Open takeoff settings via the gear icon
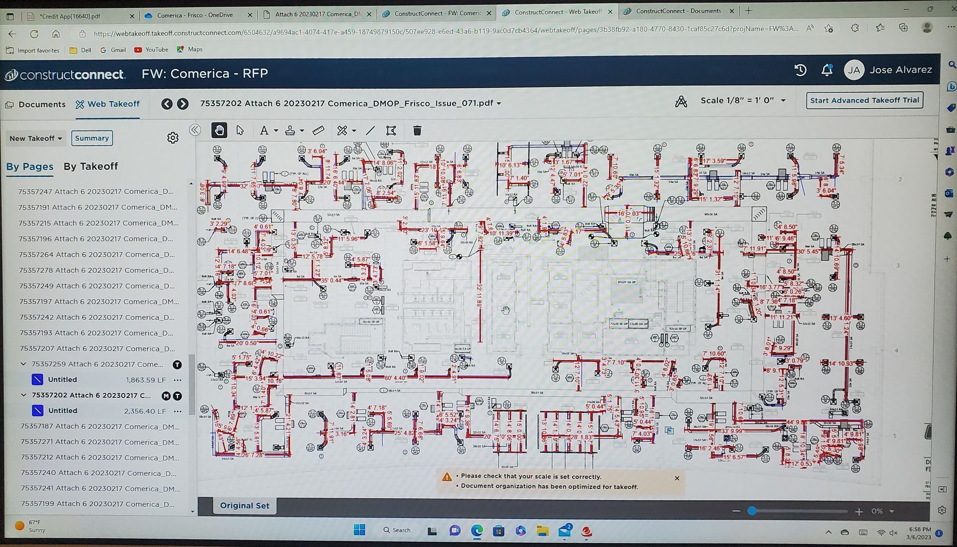This screenshot has width=957, height=547. pos(173,138)
